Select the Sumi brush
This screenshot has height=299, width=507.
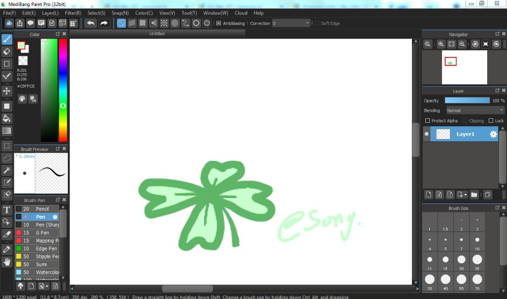point(37,264)
